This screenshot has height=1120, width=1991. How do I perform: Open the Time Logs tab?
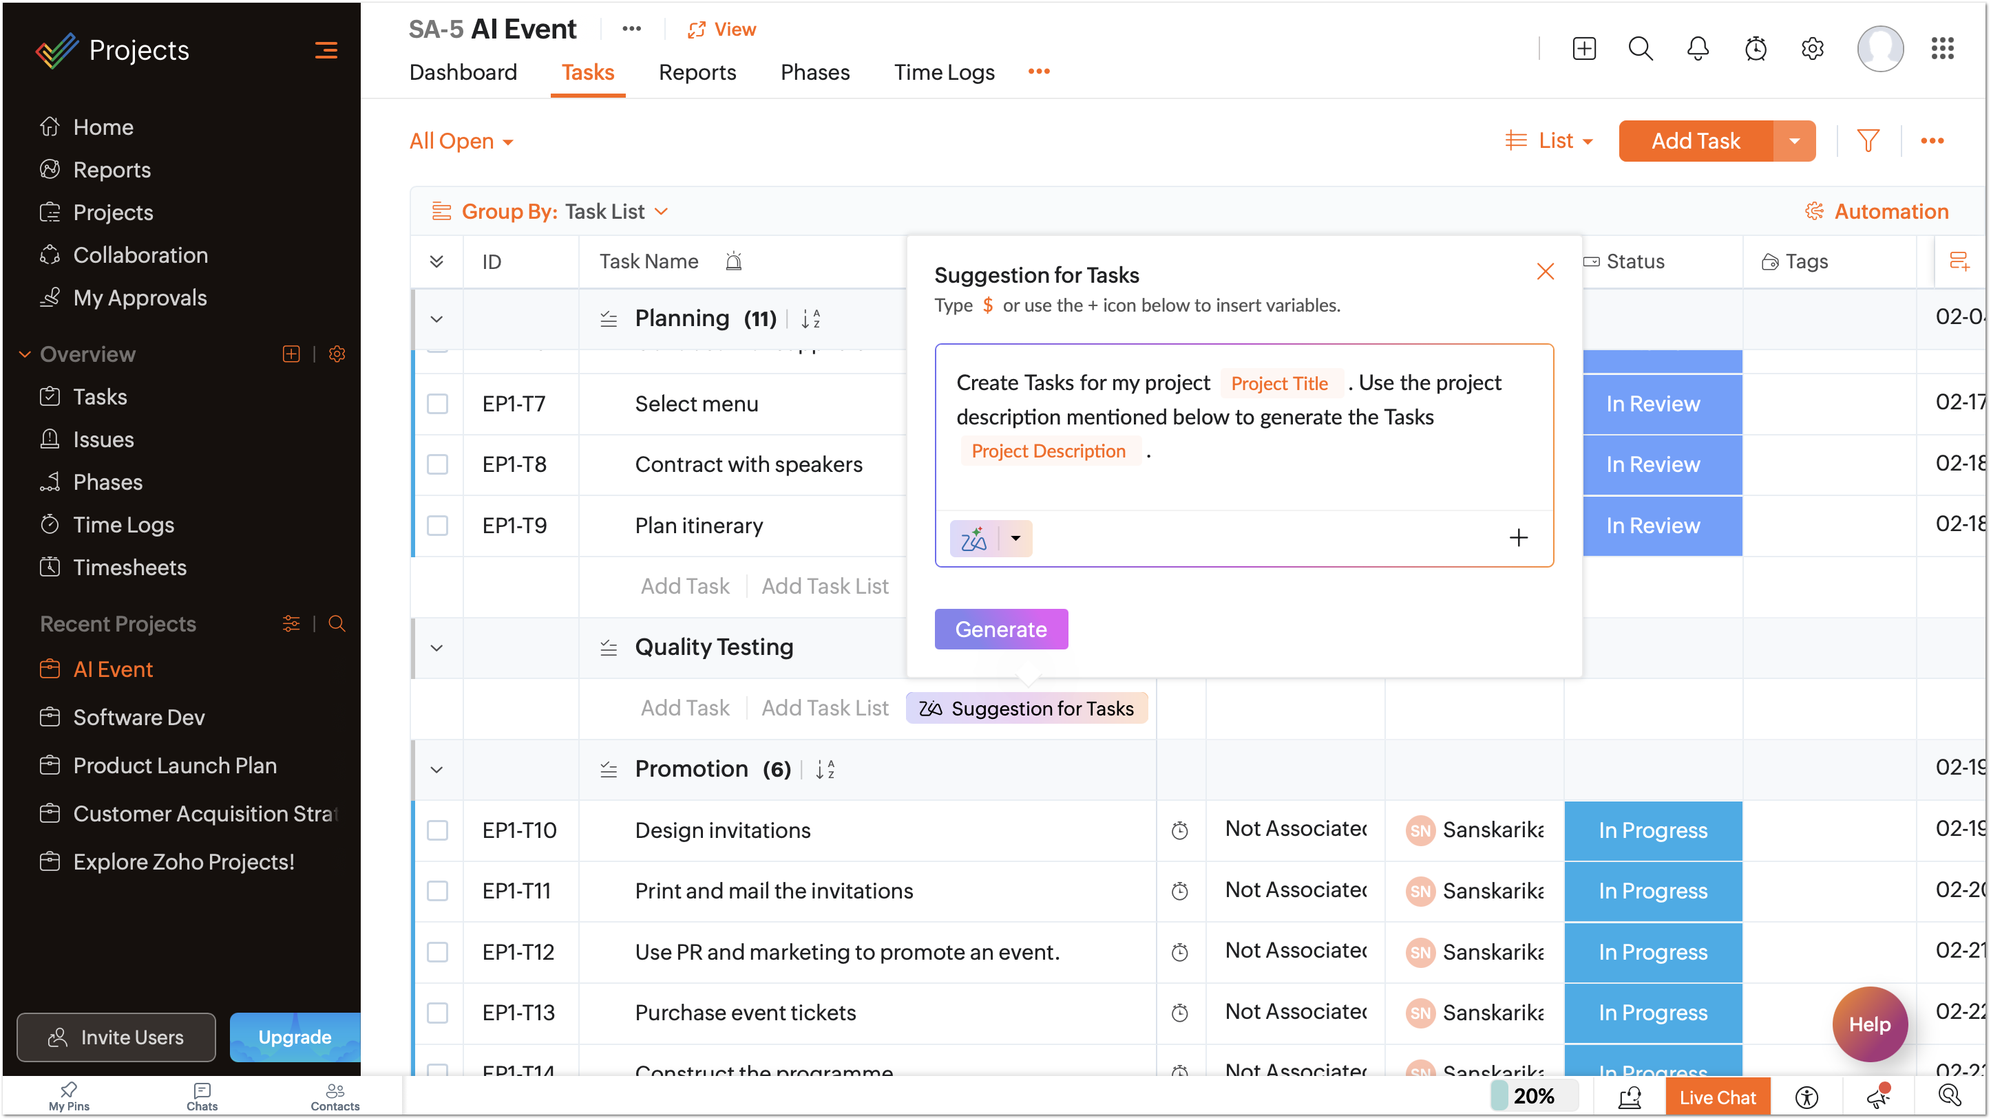944,72
